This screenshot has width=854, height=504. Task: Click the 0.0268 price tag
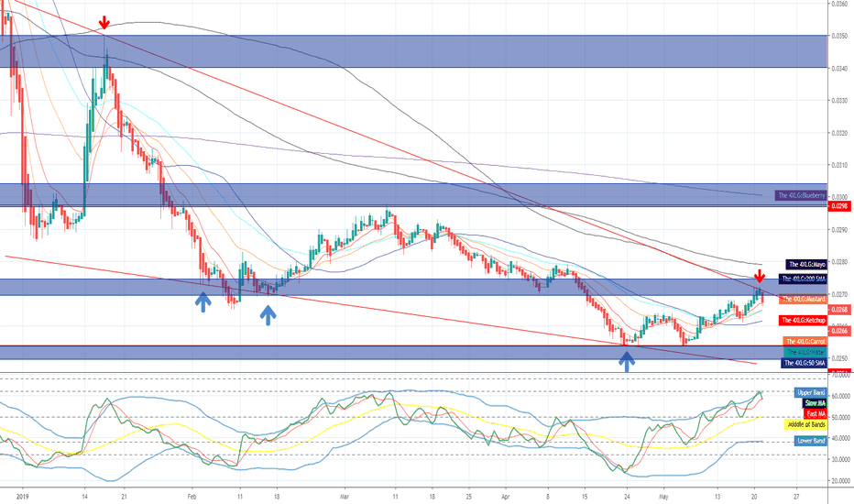coord(840,310)
